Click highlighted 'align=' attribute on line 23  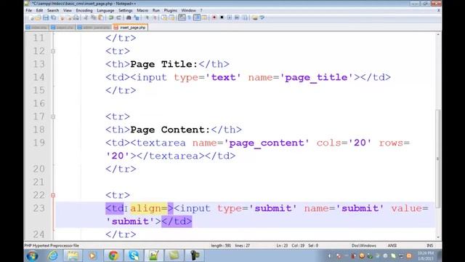tap(148, 208)
